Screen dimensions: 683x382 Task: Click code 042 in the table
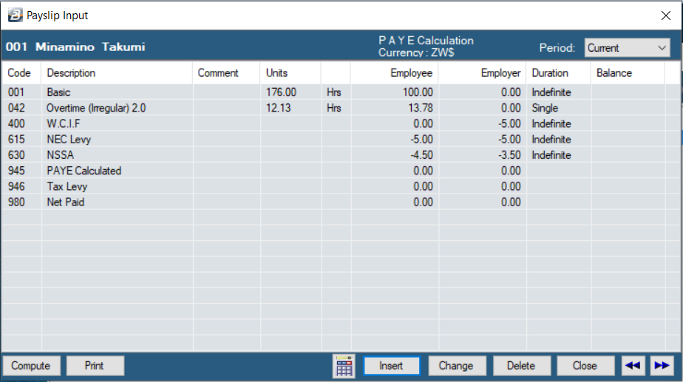[16, 108]
